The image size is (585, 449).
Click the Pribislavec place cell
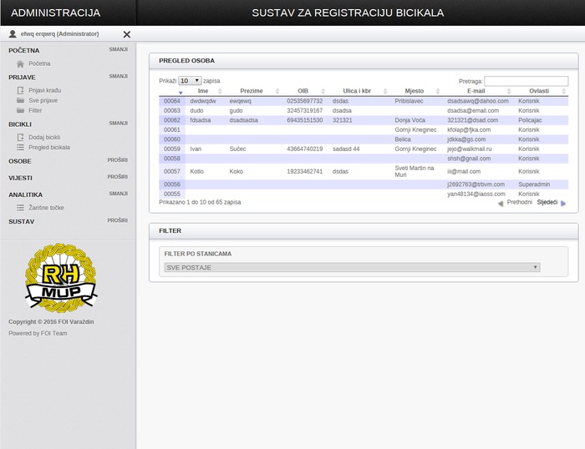tap(409, 101)
